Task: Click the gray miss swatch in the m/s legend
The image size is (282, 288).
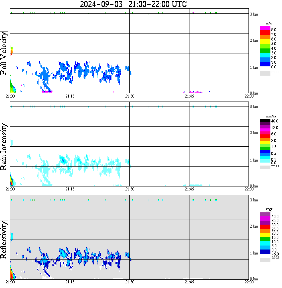Action: click(265, 73)
